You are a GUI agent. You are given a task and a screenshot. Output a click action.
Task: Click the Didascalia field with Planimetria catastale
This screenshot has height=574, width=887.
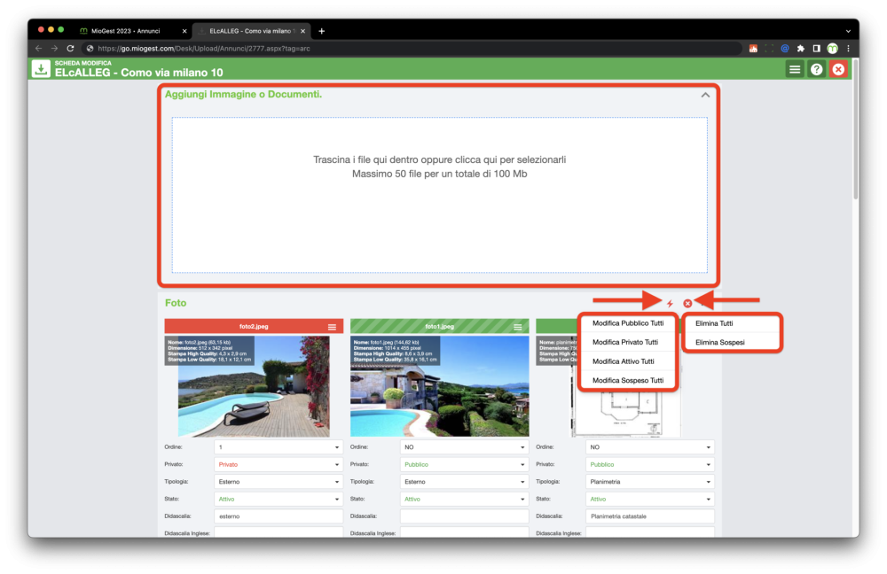pos(649,516)
